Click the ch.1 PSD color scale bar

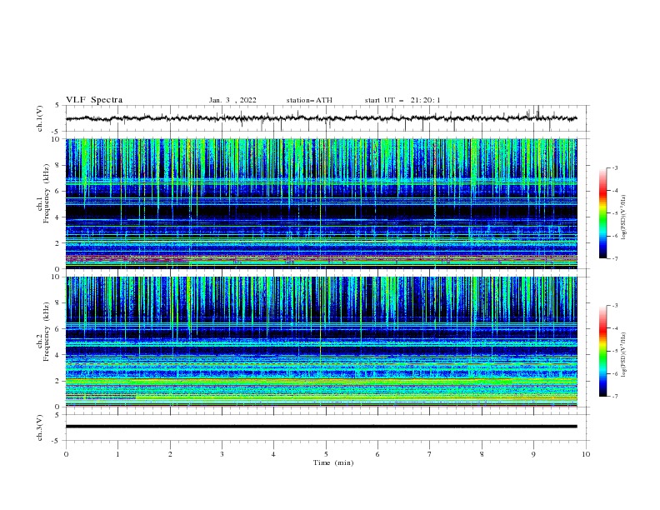[x=602, y=213]
